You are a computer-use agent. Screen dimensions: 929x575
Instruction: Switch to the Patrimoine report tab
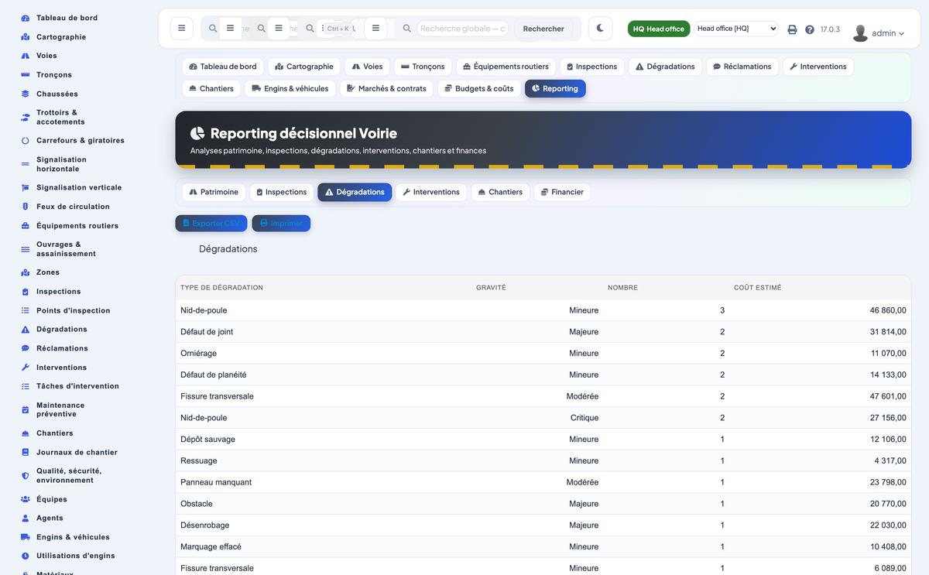(x=214, y=192)
